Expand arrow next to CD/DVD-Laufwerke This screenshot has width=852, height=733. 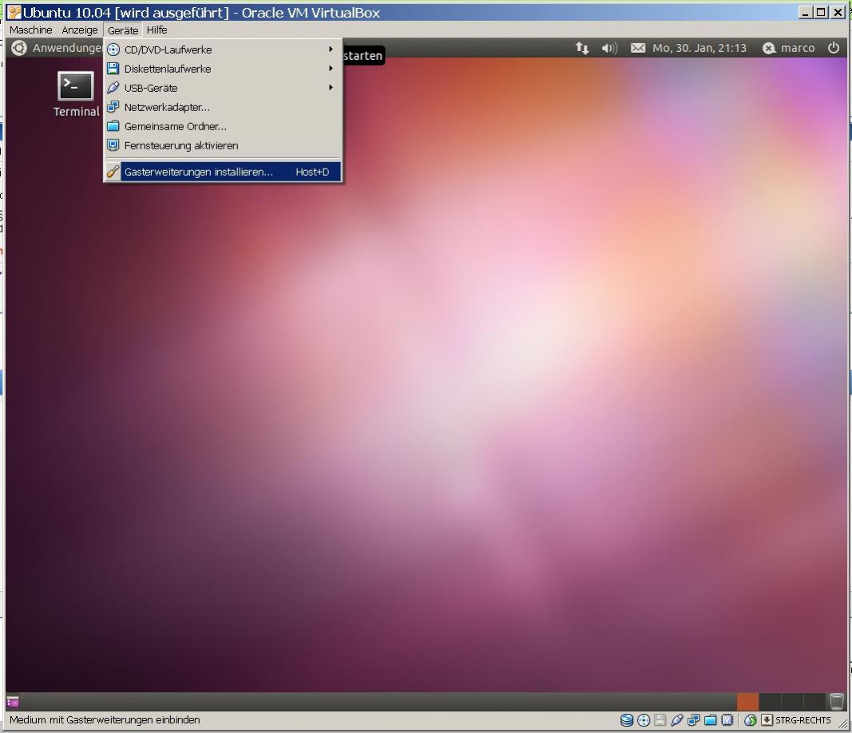tap(331, 49)
